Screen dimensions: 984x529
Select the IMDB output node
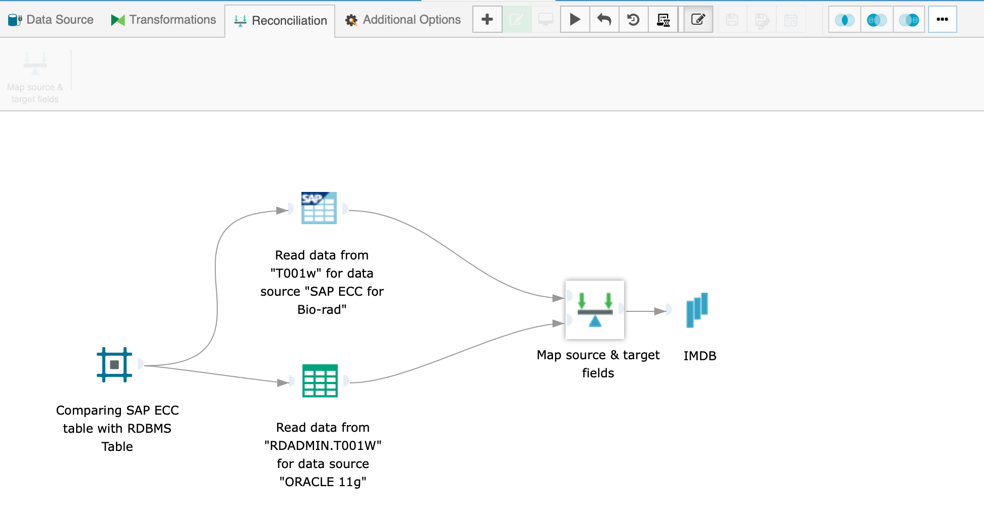pyautogui.click(x=697, y=310)
